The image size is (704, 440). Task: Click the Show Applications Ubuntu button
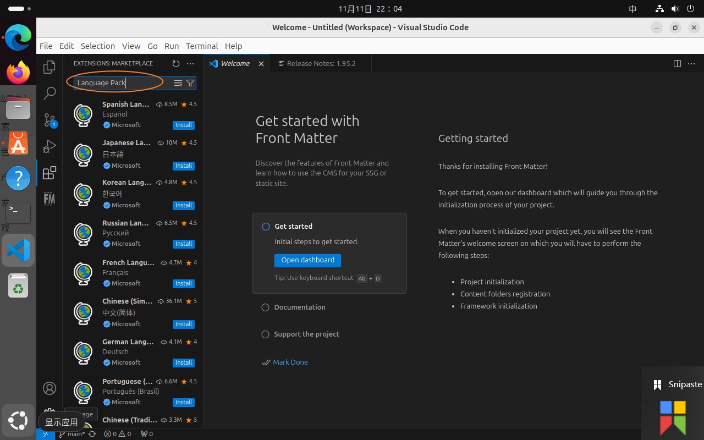pyautogui.click(x=18, y=421)
